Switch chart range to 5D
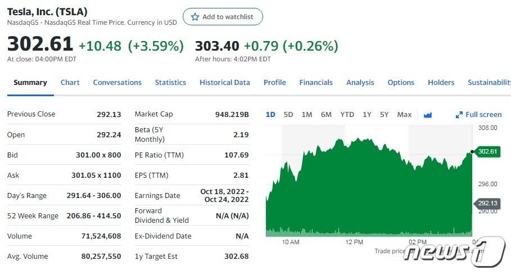The width and height of the screenshot is (511, 274). [288, 115]
